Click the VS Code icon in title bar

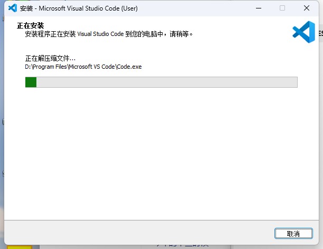tap(13, 8)
